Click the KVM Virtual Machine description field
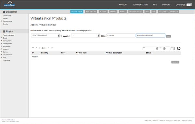195x124 pixels. [x=150, y=35]
